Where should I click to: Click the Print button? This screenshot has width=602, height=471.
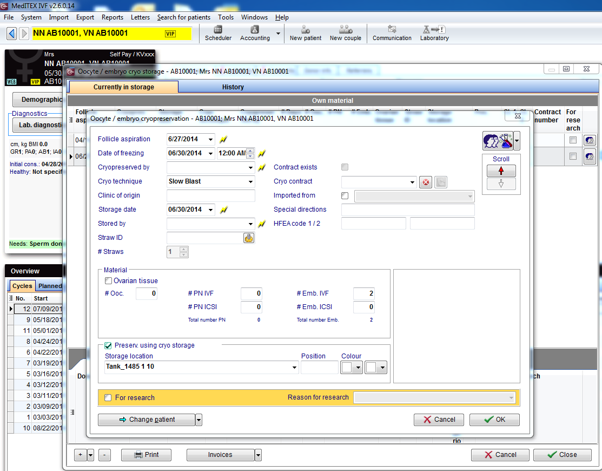coord(146,455)
